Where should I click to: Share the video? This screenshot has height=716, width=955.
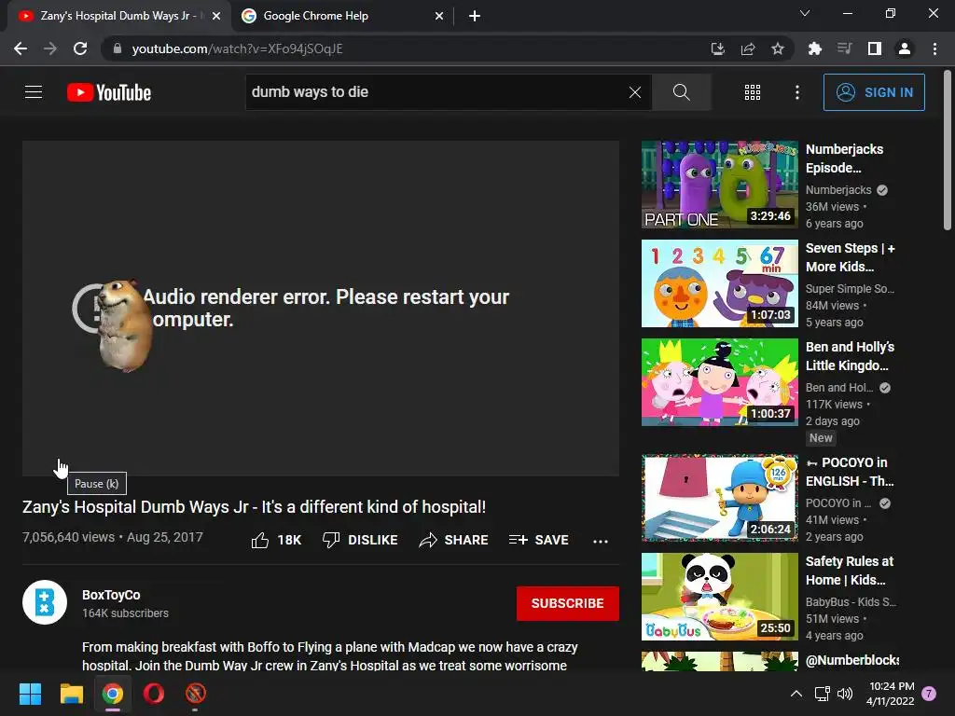pos(453,540)
